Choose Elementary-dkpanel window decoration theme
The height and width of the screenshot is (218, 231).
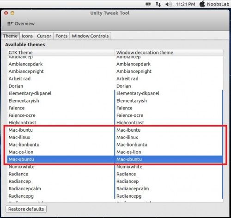[169, 93]
